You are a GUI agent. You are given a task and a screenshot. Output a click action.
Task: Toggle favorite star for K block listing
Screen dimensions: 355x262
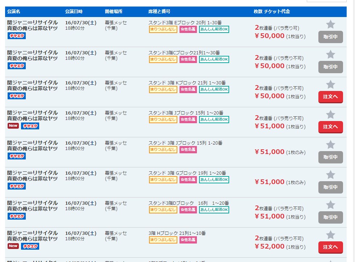point(331,85)
